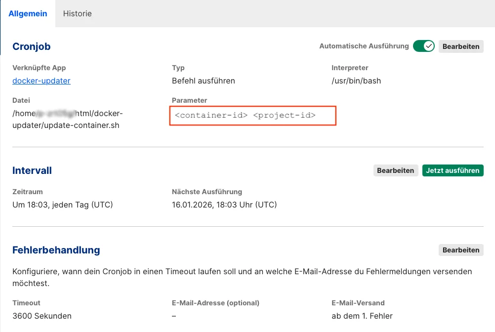Open the docker-updater app link
The width and height of the screenshot is (495, 332).
click(x=41, y=81)
